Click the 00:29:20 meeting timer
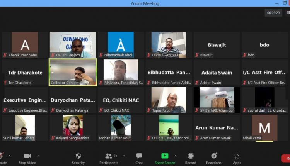Viewport: 290px width, 166px height. 273,13
